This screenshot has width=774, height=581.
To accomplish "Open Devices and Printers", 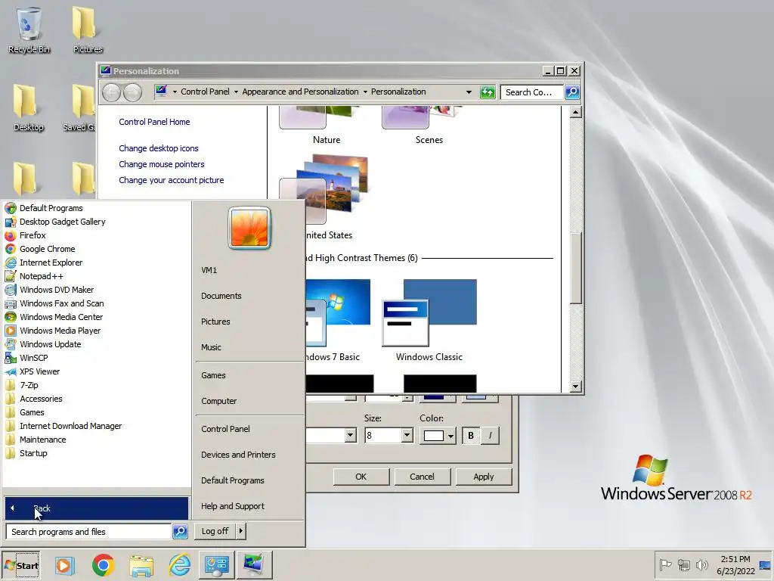I will click(x=238, y=455).
